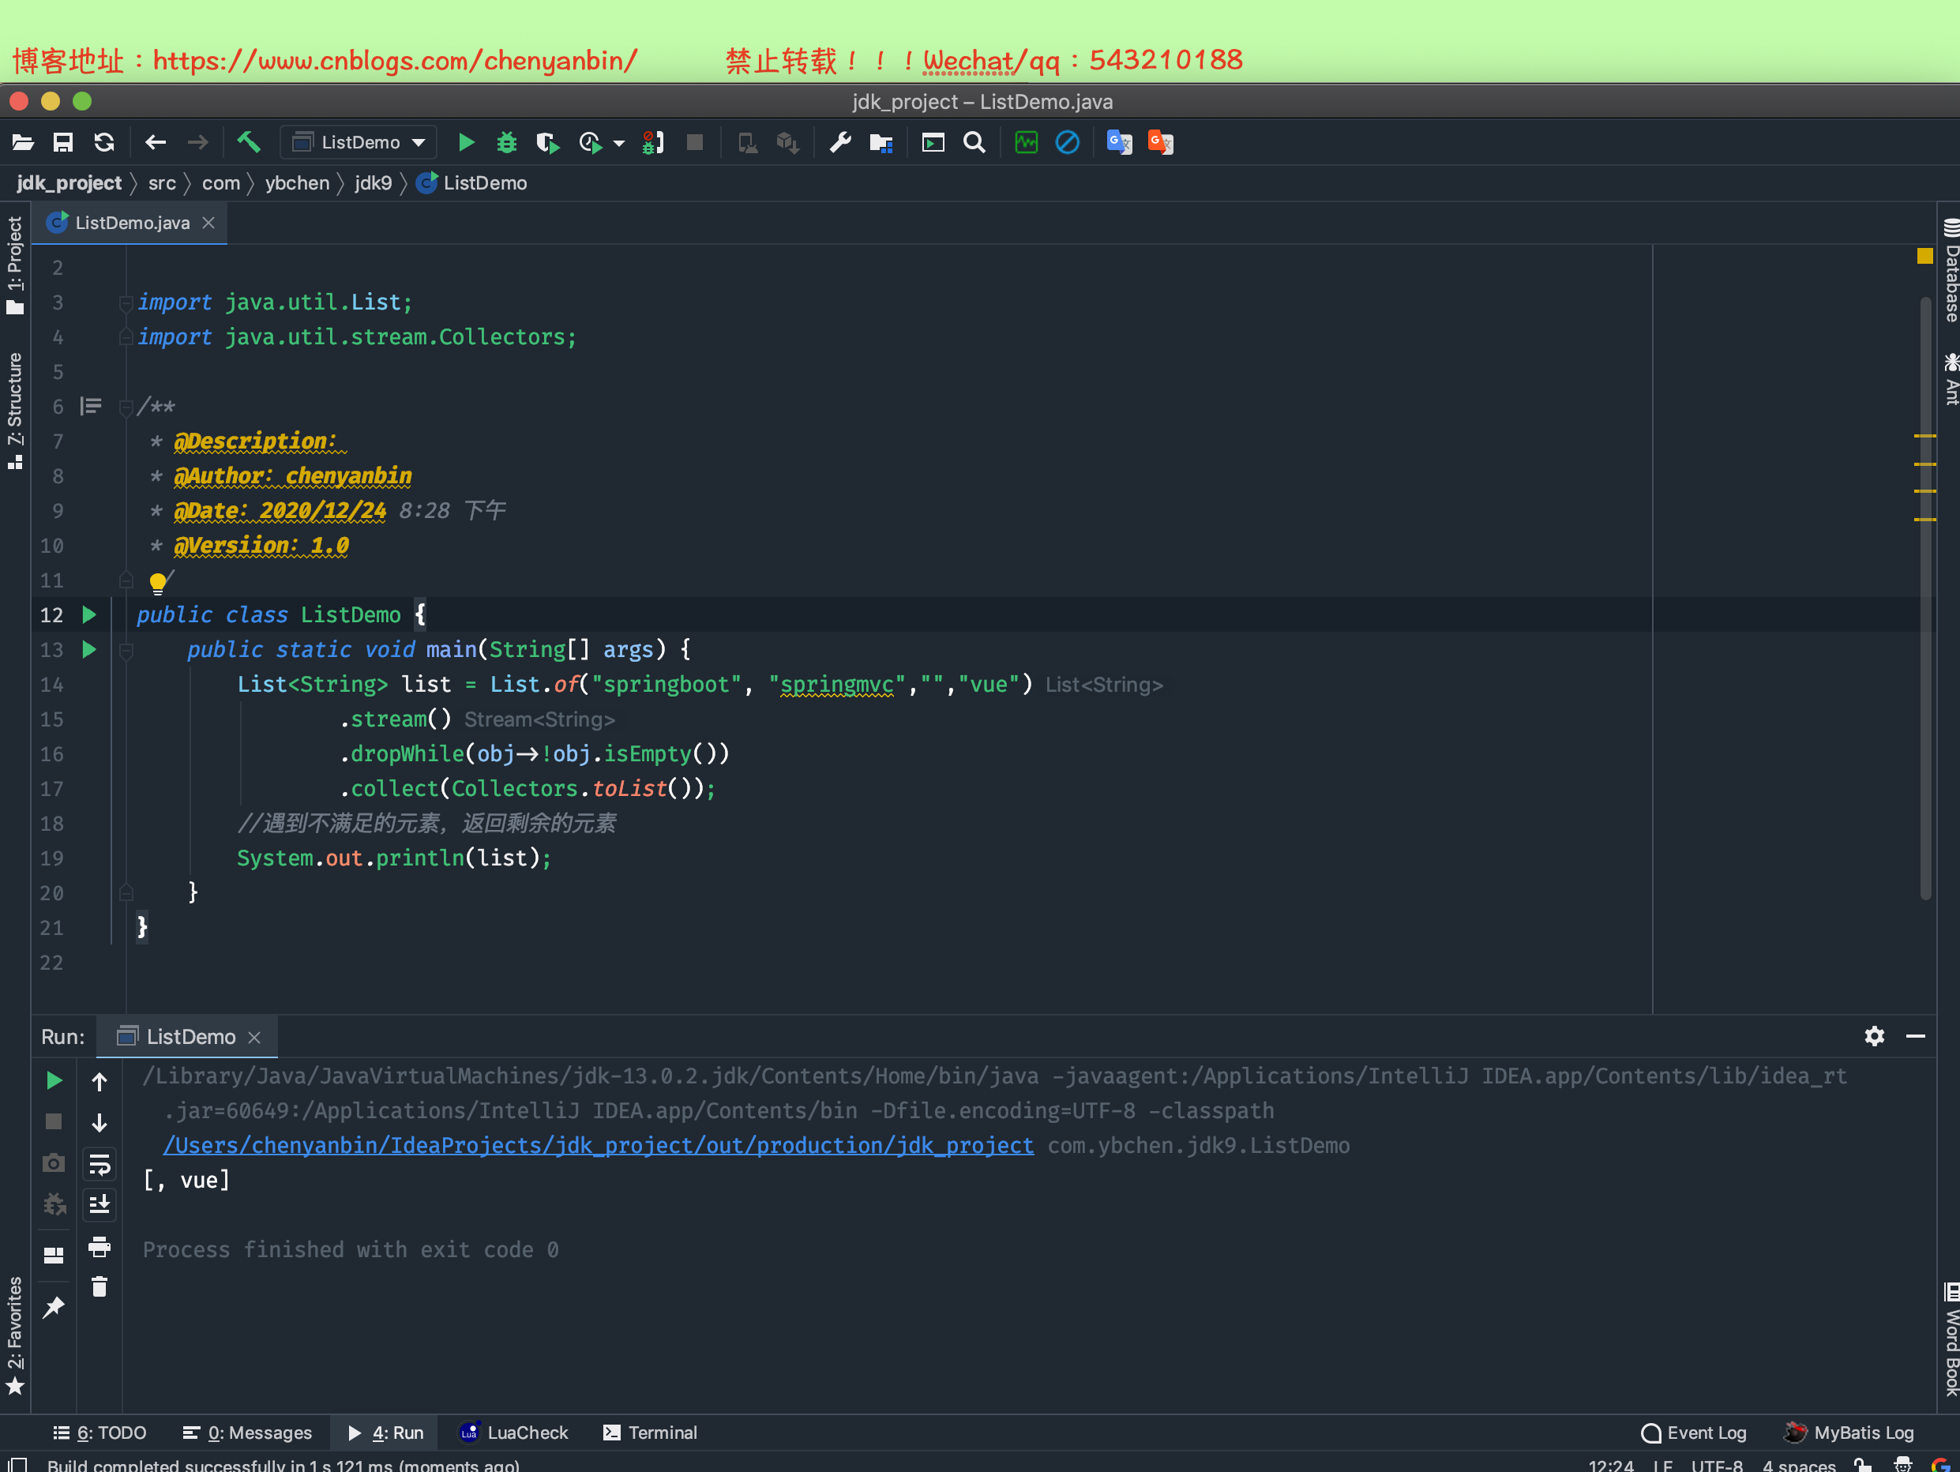Click the Save All disk icon

tap(63, 142)
